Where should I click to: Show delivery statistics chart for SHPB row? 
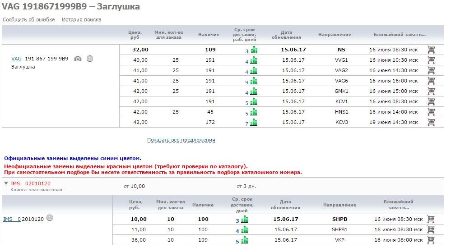245,220
